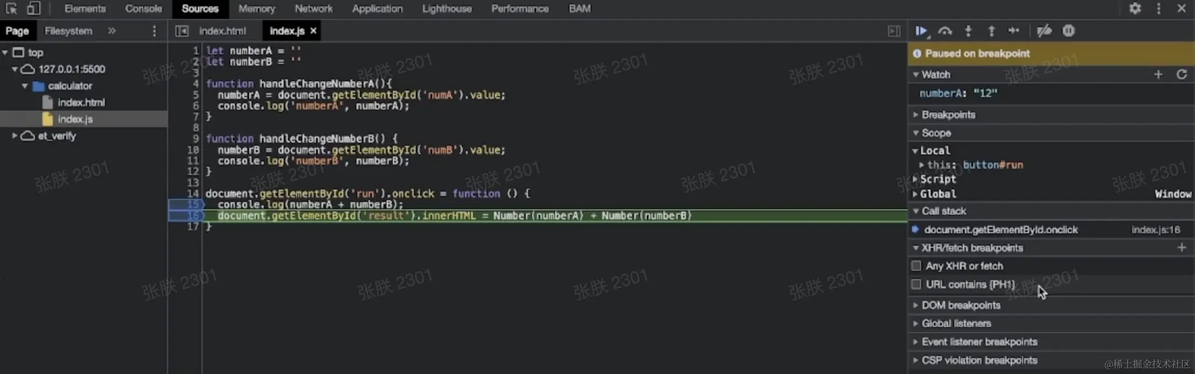Open the navigator pane three-dot menu
This screenshot has height=374, width=1195.
(x=154, y=31)
